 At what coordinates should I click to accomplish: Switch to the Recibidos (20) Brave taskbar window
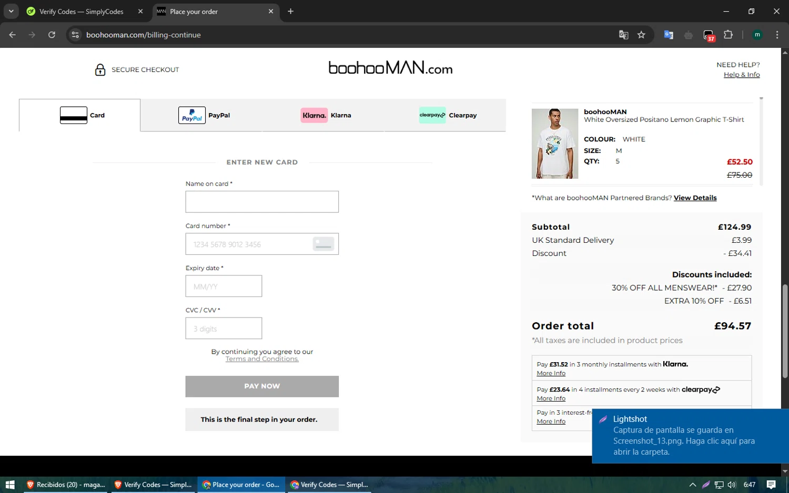pos(65,485)
